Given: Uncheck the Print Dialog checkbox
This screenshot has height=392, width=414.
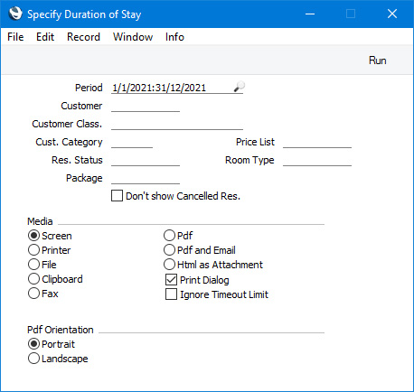Looking at the screenshot, I should click(171, 280).
